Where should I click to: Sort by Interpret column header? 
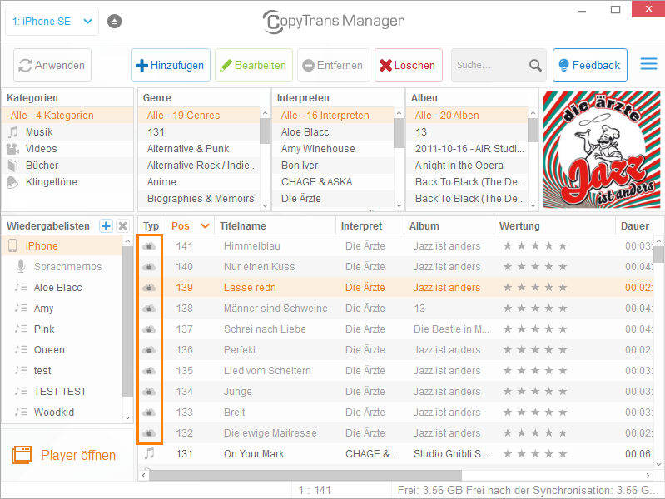tap(370, 225)
